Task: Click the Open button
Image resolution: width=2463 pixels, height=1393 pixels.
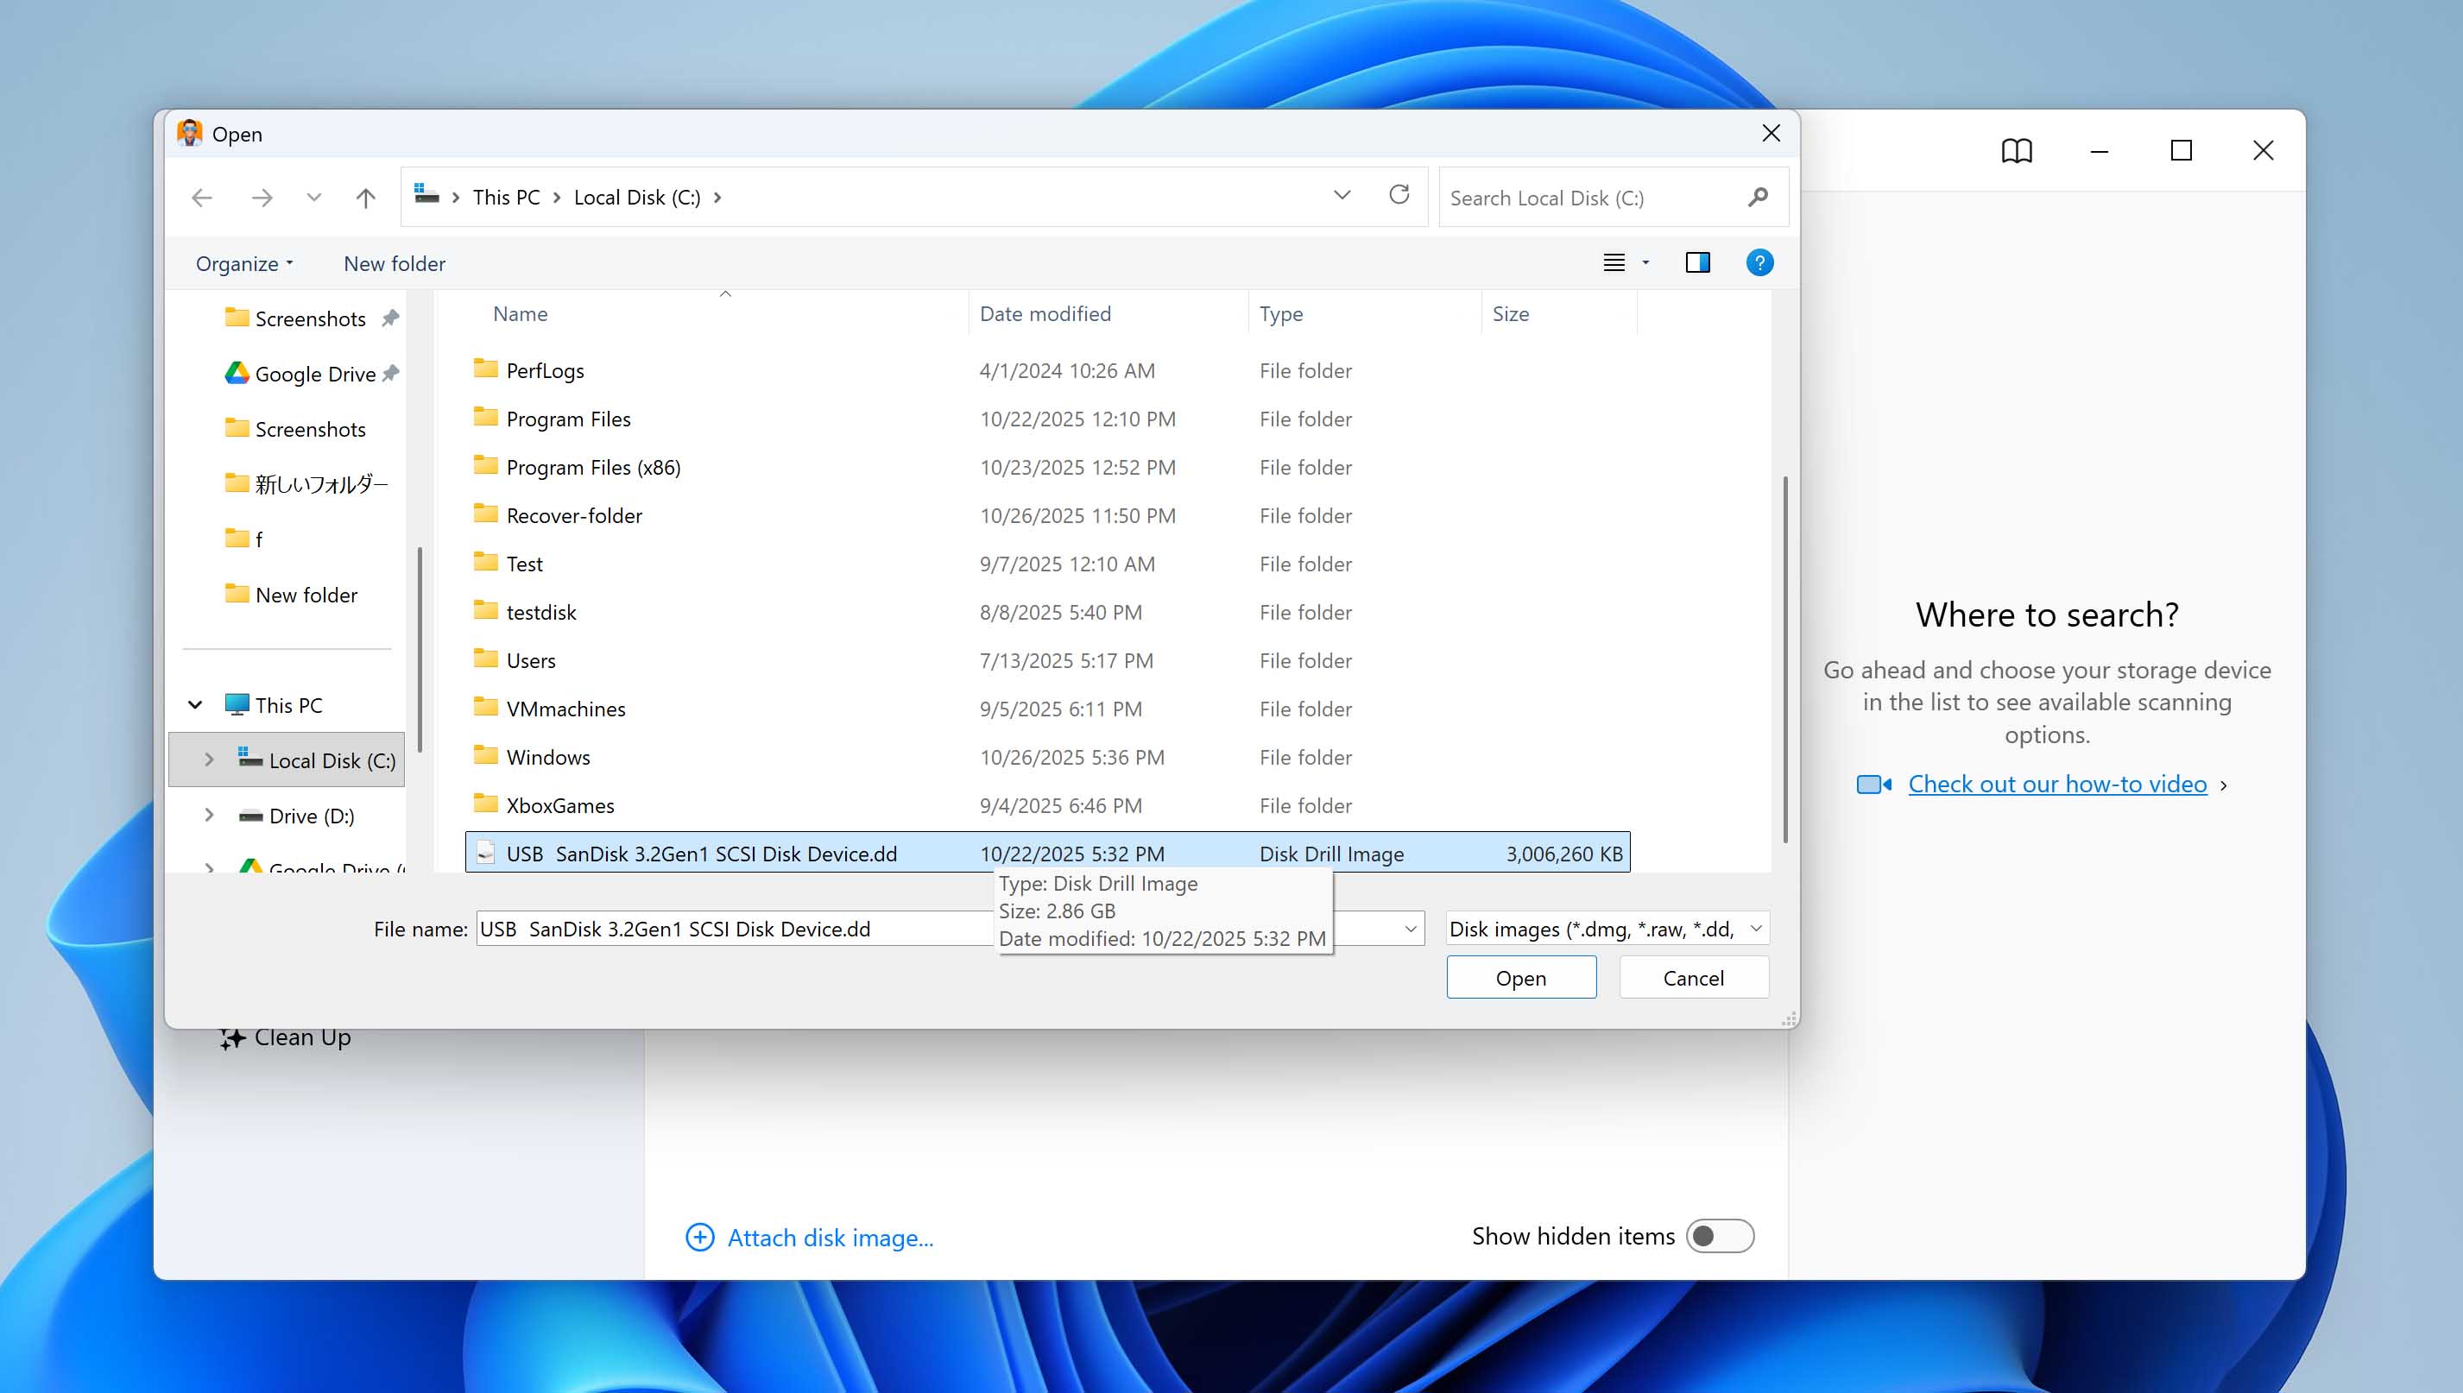Action: pos(1520,977)
